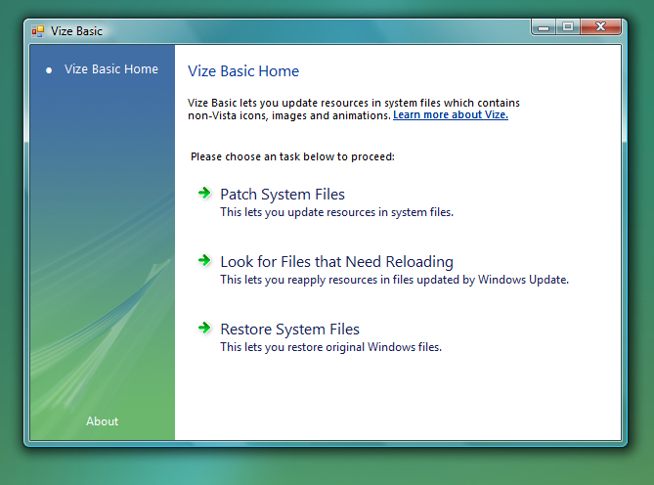Minimize the Vize Basic window

coord(544,27)
